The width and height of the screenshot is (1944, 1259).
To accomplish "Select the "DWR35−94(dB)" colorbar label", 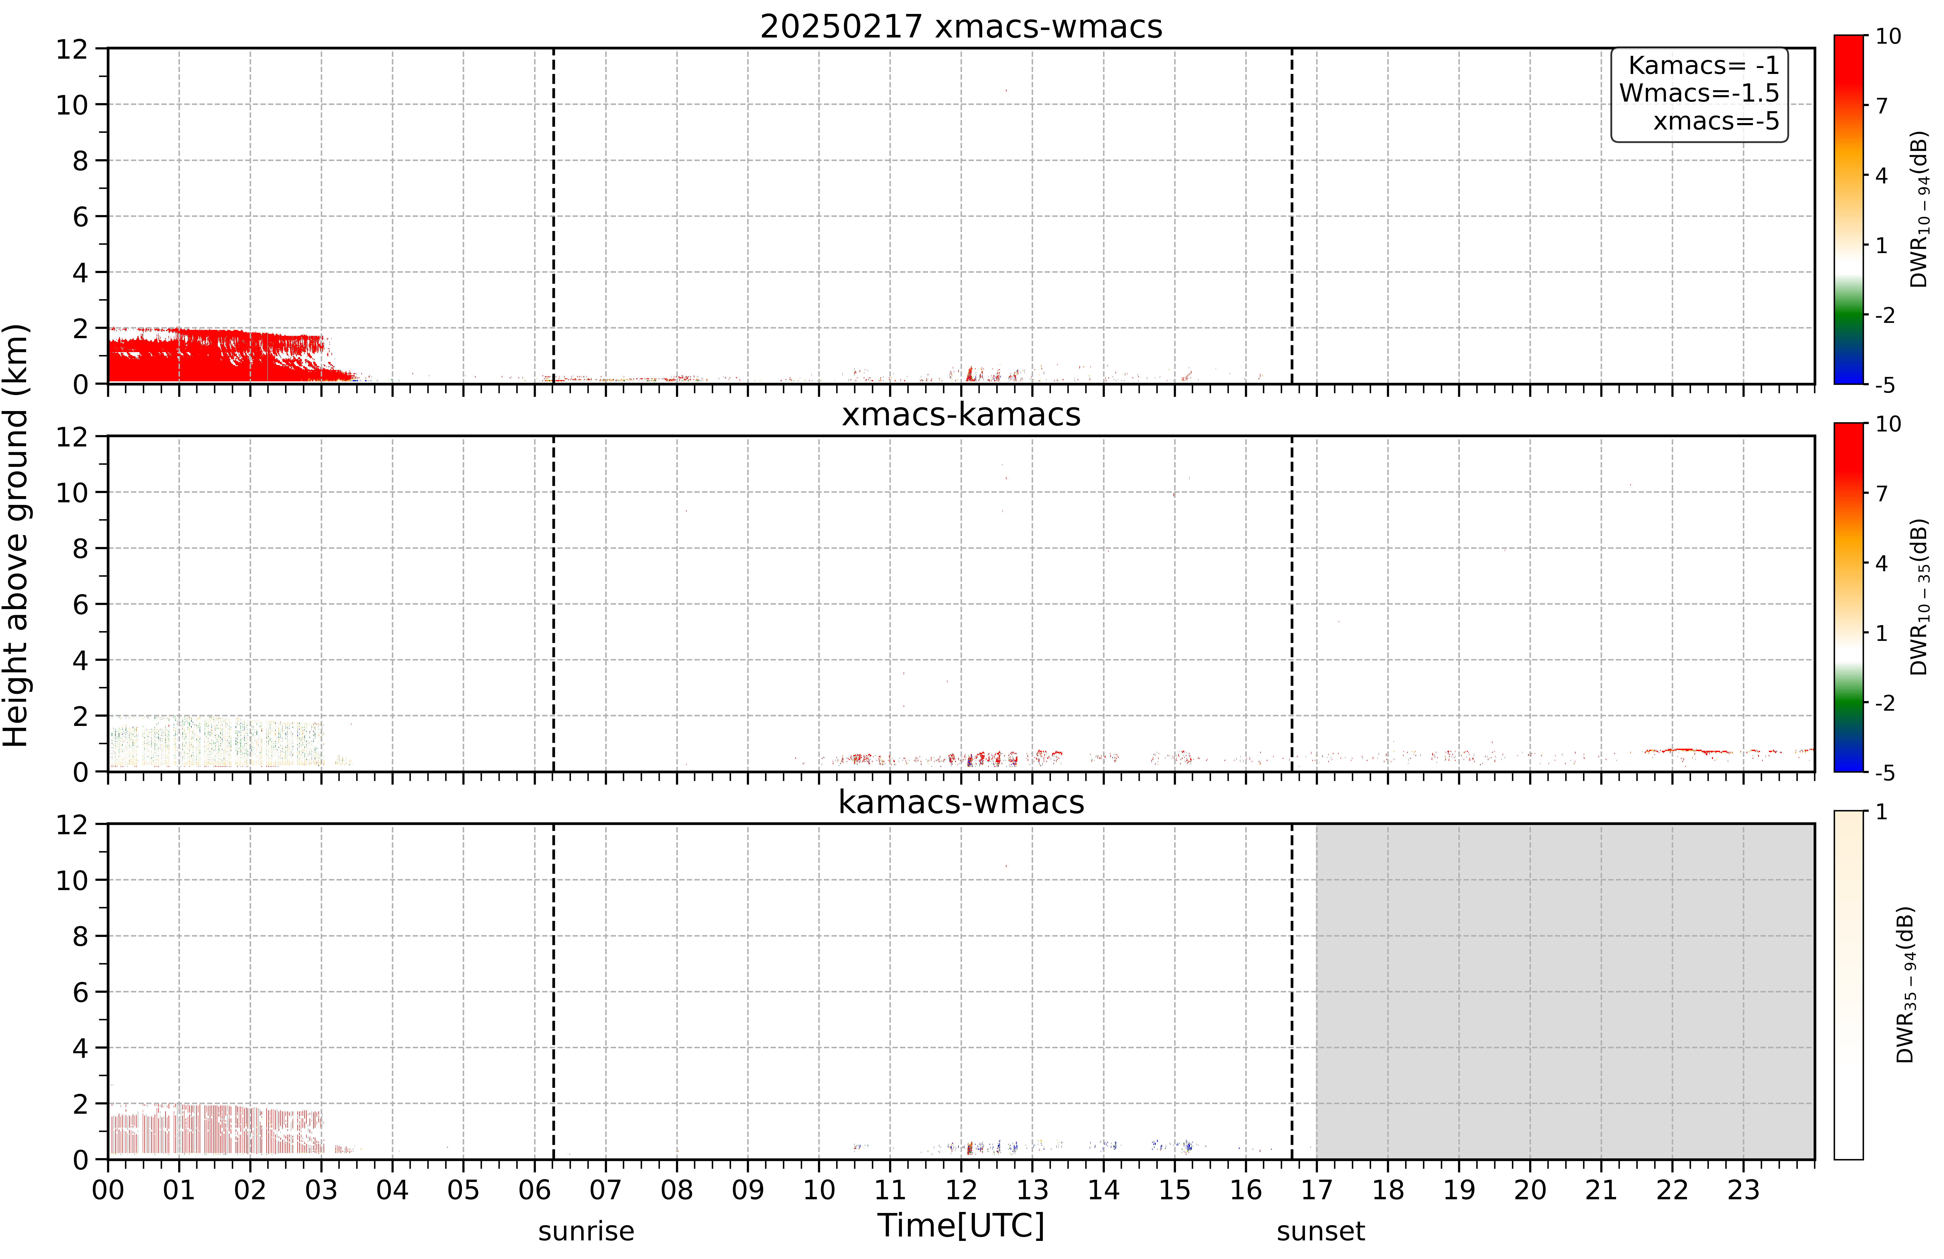I will click(1906, 985).
